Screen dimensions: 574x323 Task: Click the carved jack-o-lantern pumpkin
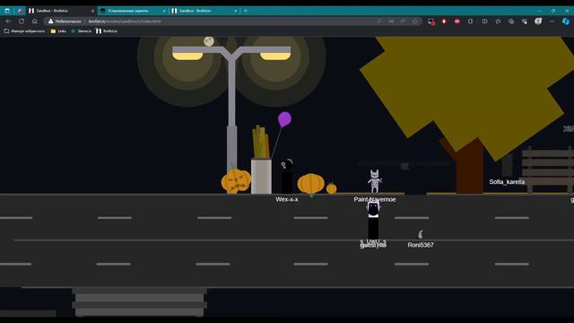[236, 181]
